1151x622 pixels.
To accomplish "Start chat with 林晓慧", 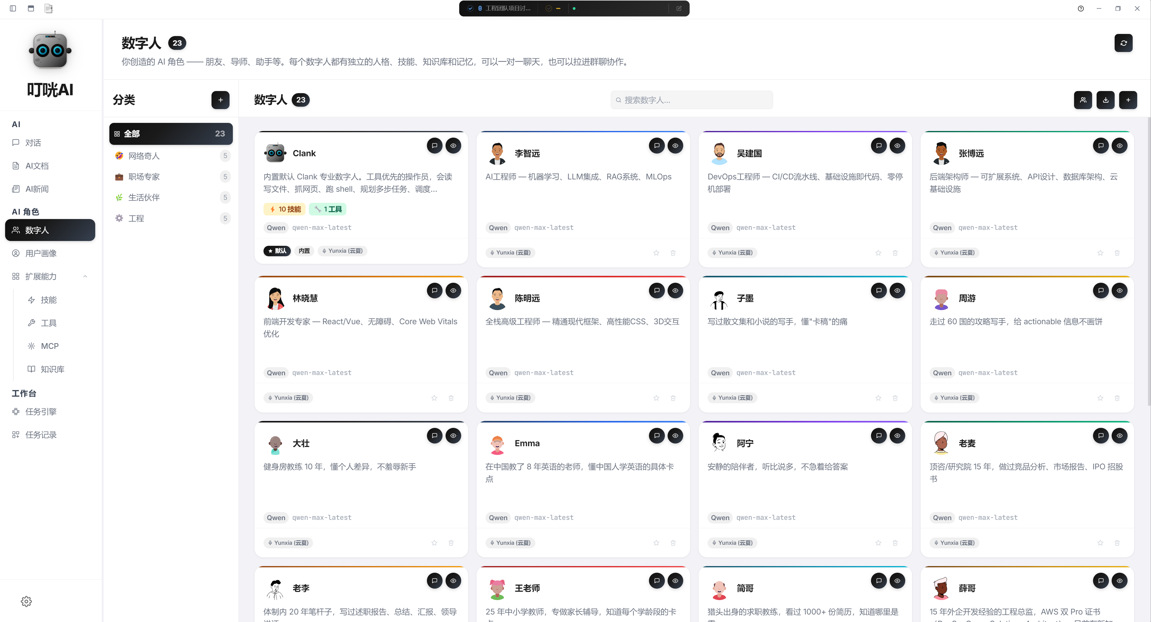I will [x=434, y=291].
